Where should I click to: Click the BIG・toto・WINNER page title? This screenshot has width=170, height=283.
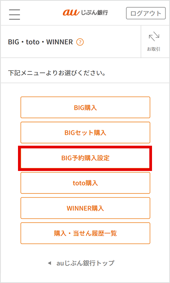pos(41,42)
